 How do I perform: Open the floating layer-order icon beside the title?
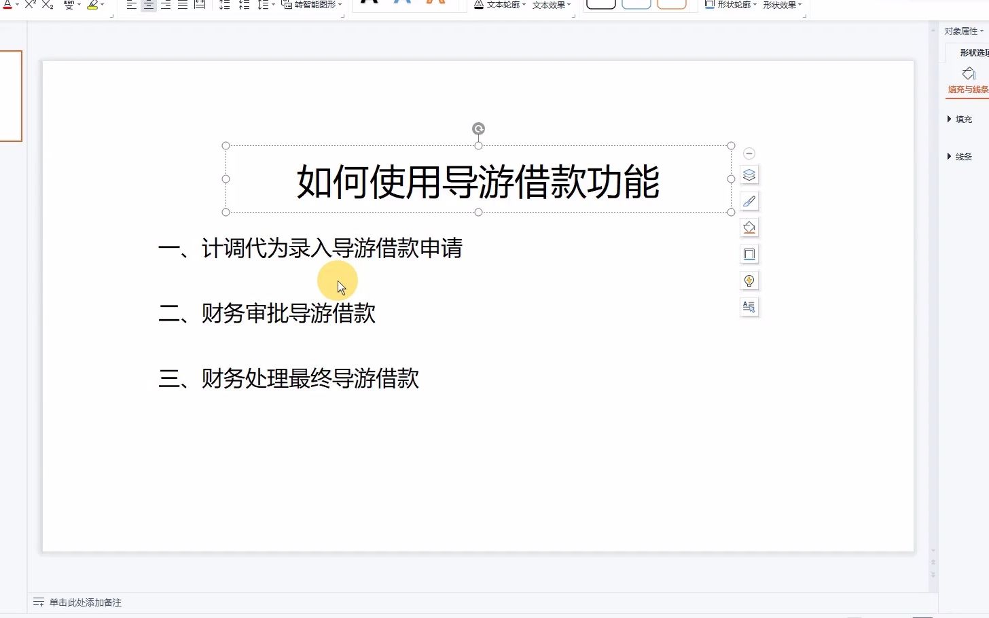[749, 175]
